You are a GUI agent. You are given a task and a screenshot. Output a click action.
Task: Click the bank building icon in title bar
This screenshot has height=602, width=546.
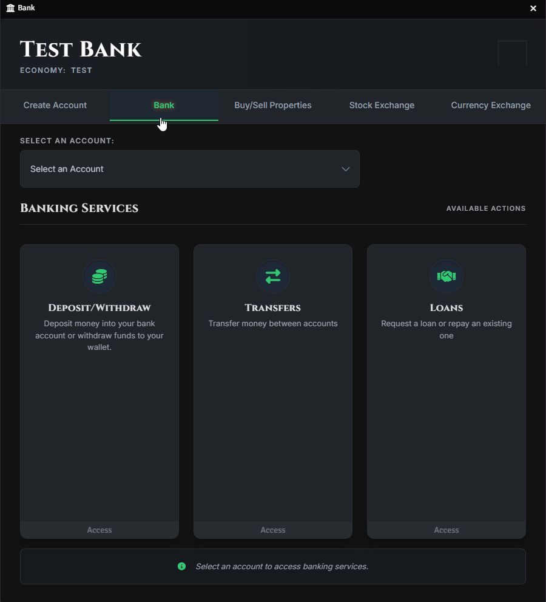click(x=10, y=8)
